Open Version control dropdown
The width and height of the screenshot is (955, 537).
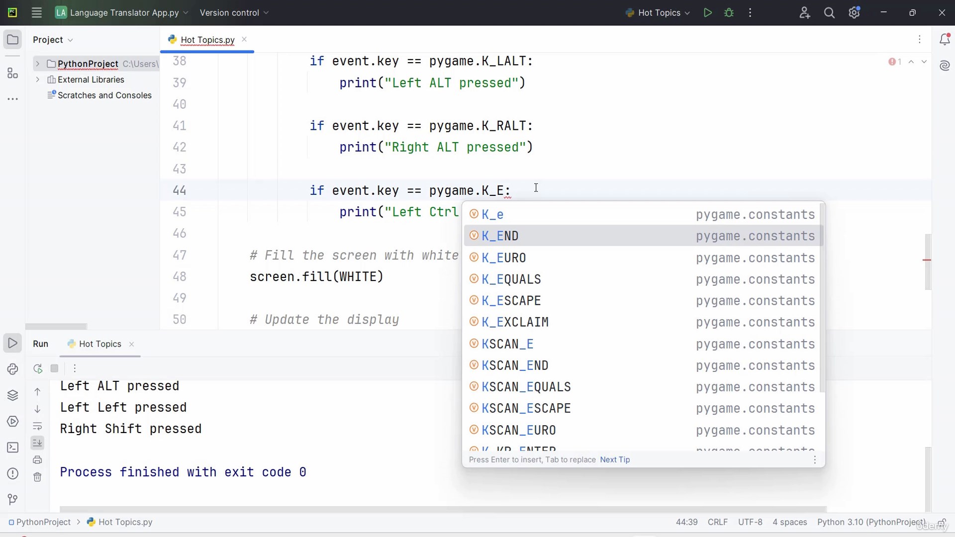[x=234, y=13]
